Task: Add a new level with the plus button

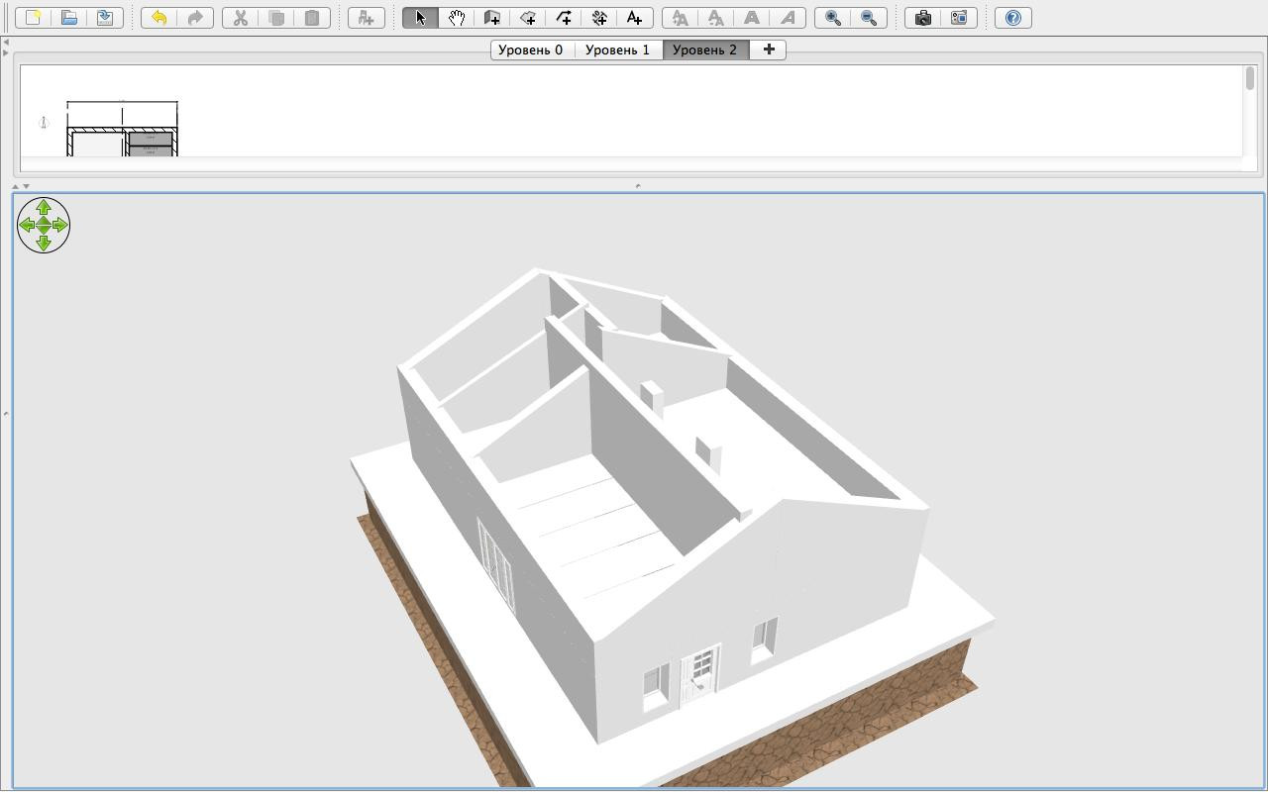Action: click(769, 49)
